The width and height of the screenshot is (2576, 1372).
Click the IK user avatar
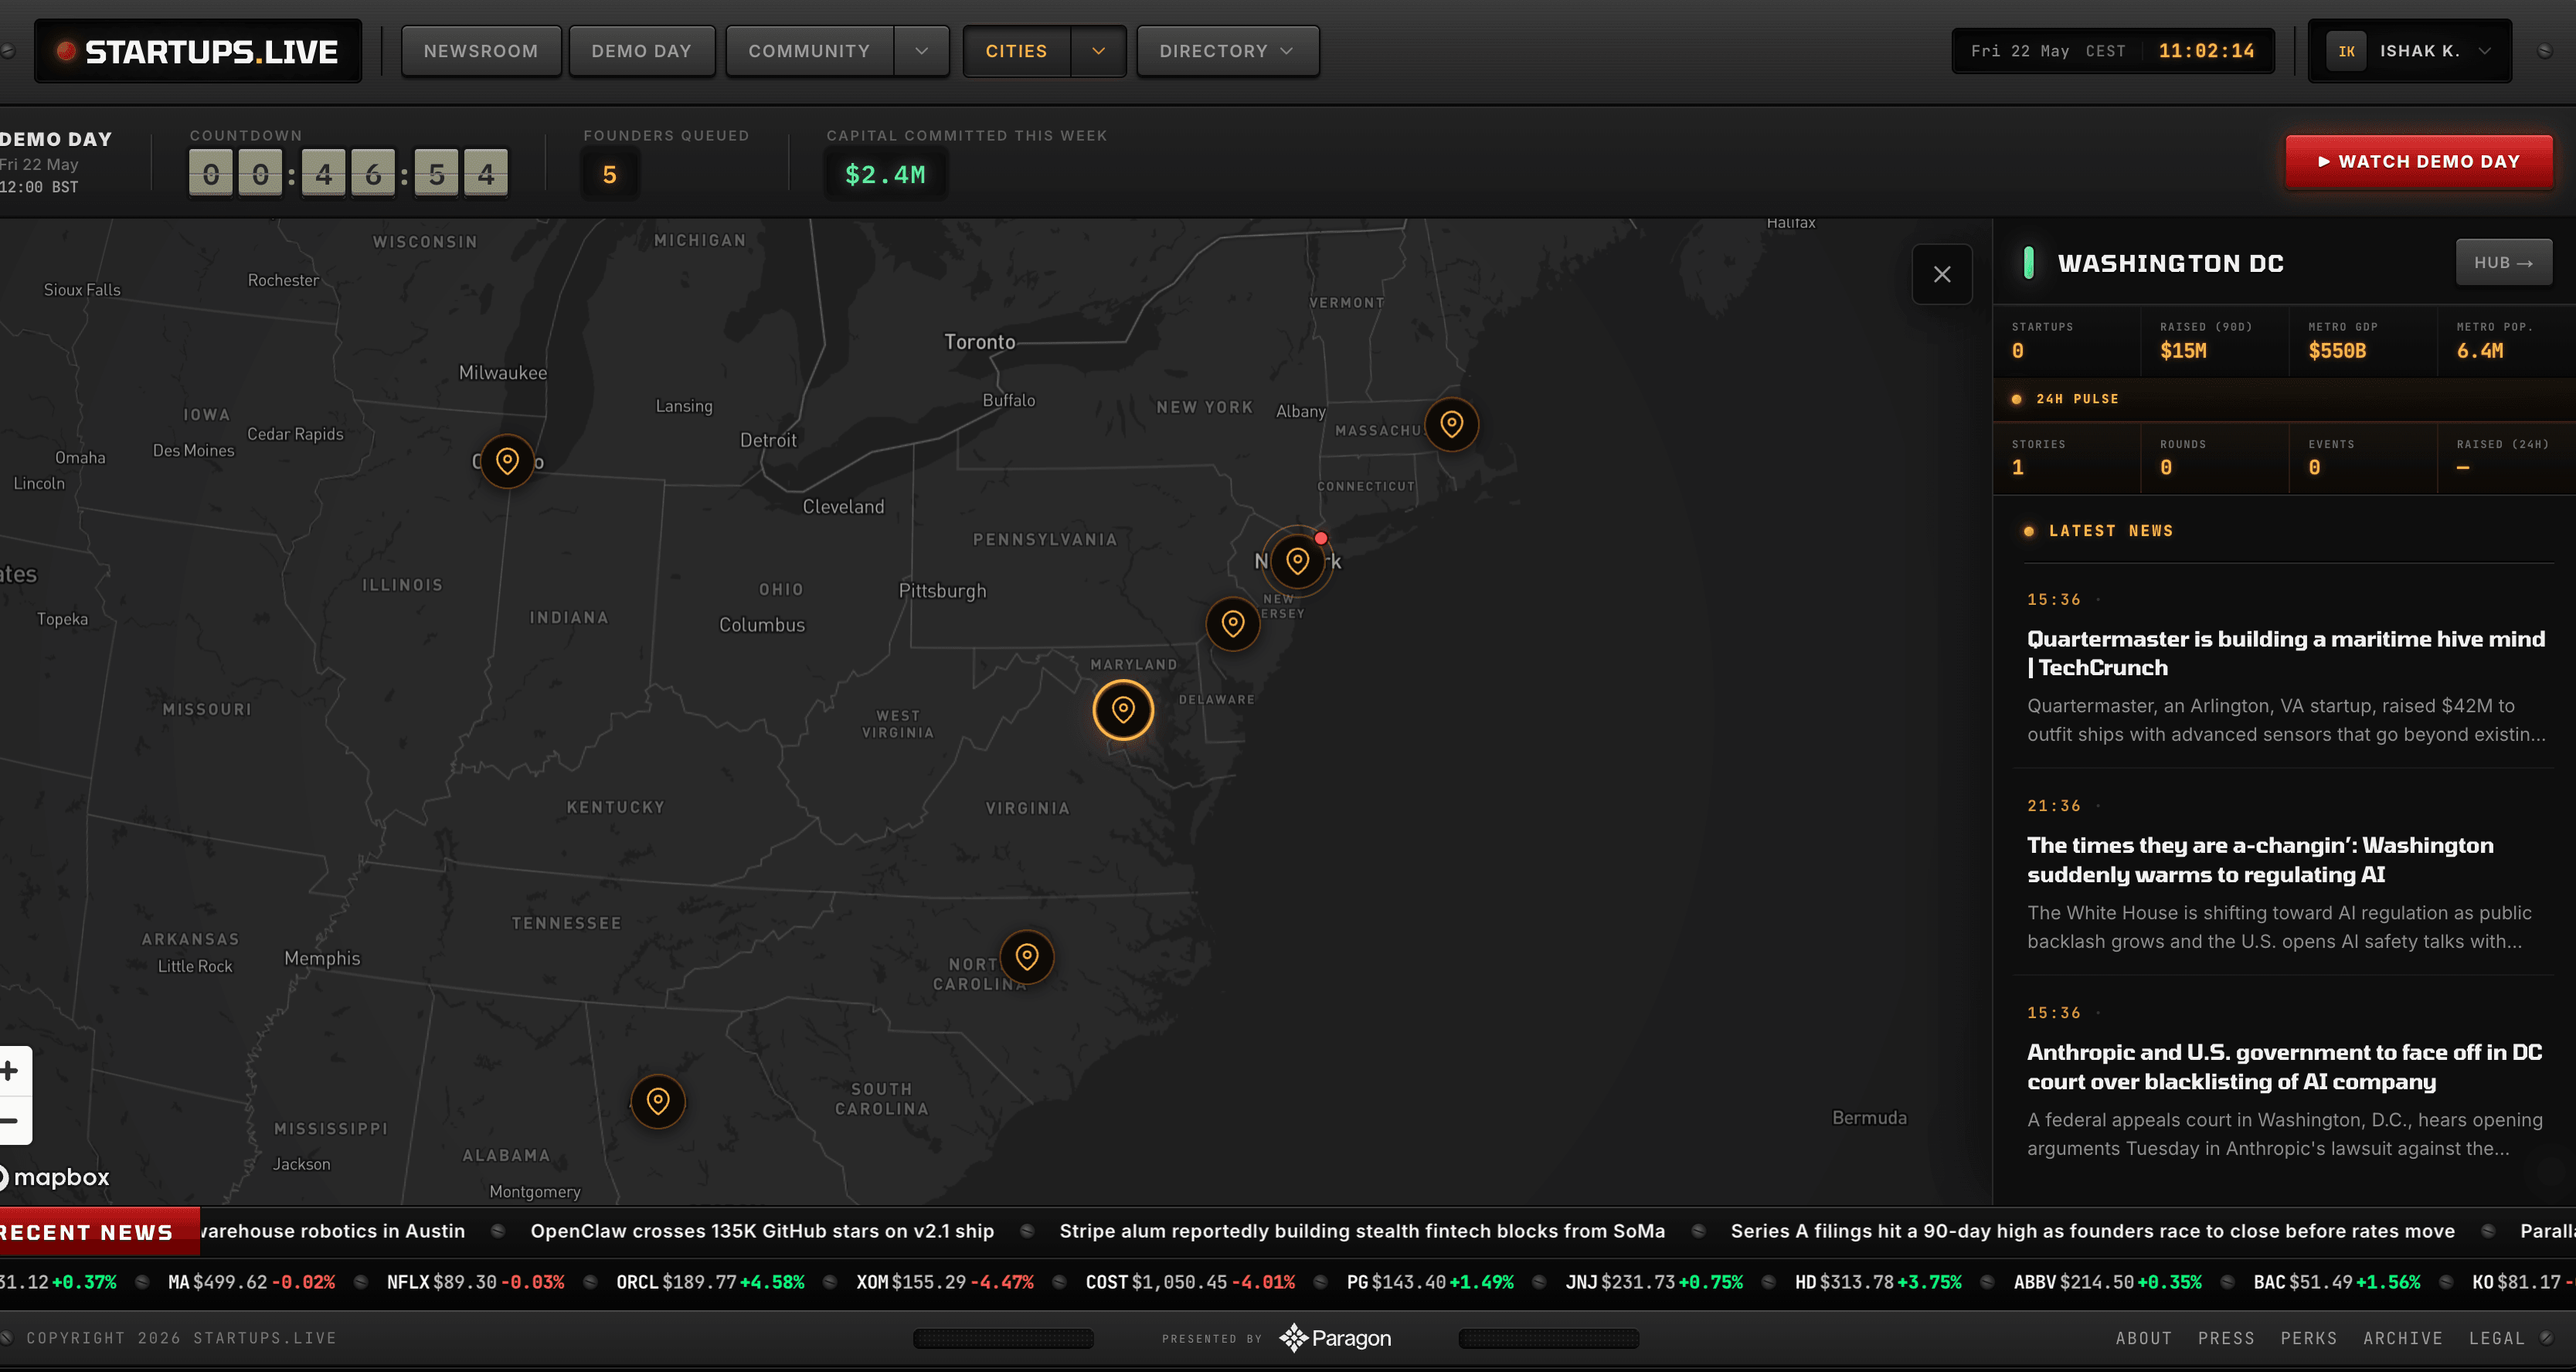[x=2346, y=51]
